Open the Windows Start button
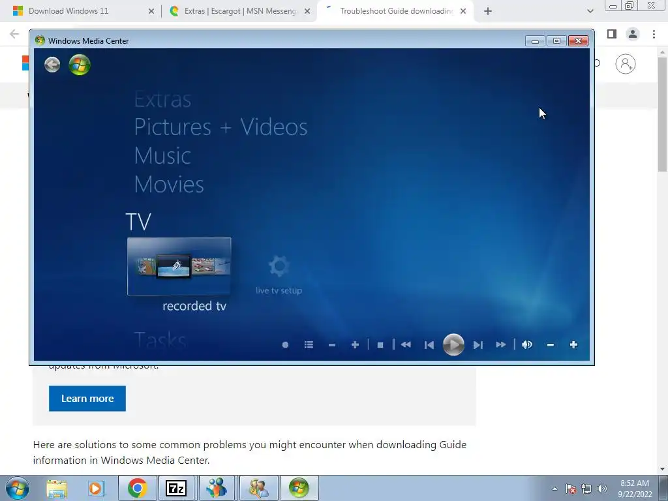Viewport: 668px width, 501px height. pos(17,488)
